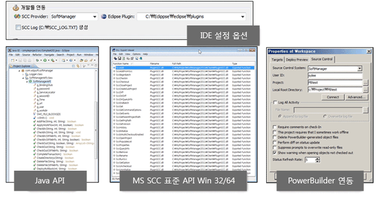Click Eclipse New file toolbar icon
Image resolution: width=384 pixels, height=203 pixels.
(13, 60)
